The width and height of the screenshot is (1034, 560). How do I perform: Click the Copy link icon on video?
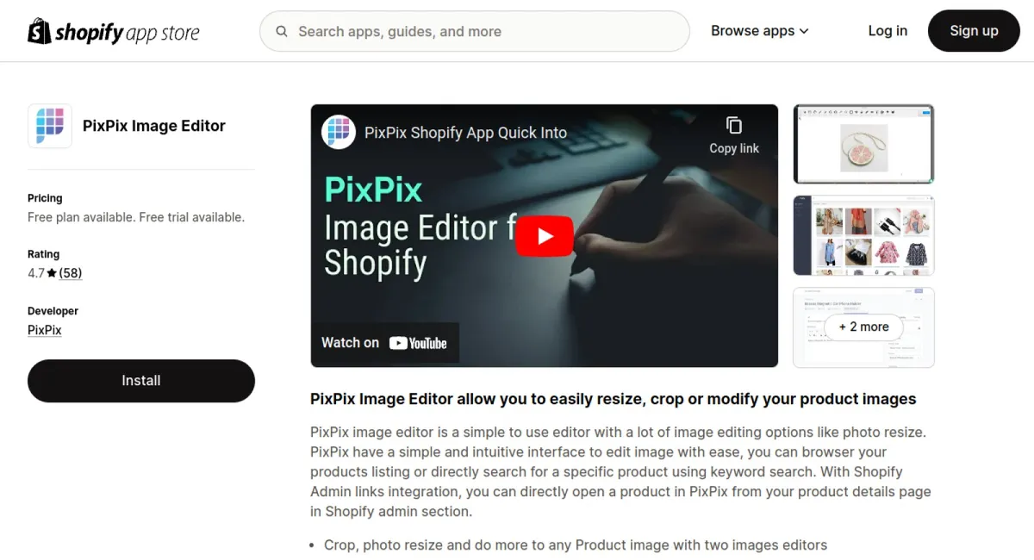click(x=734, y=126)
